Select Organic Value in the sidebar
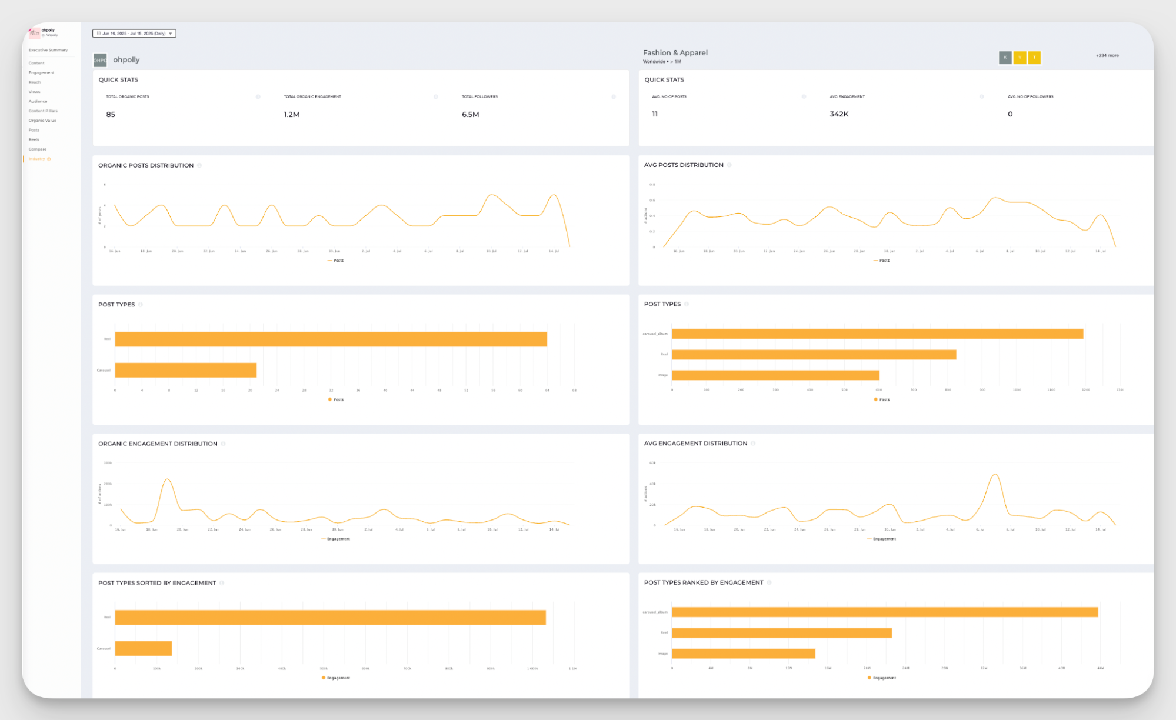The image size is (1176, 720). 42,121
